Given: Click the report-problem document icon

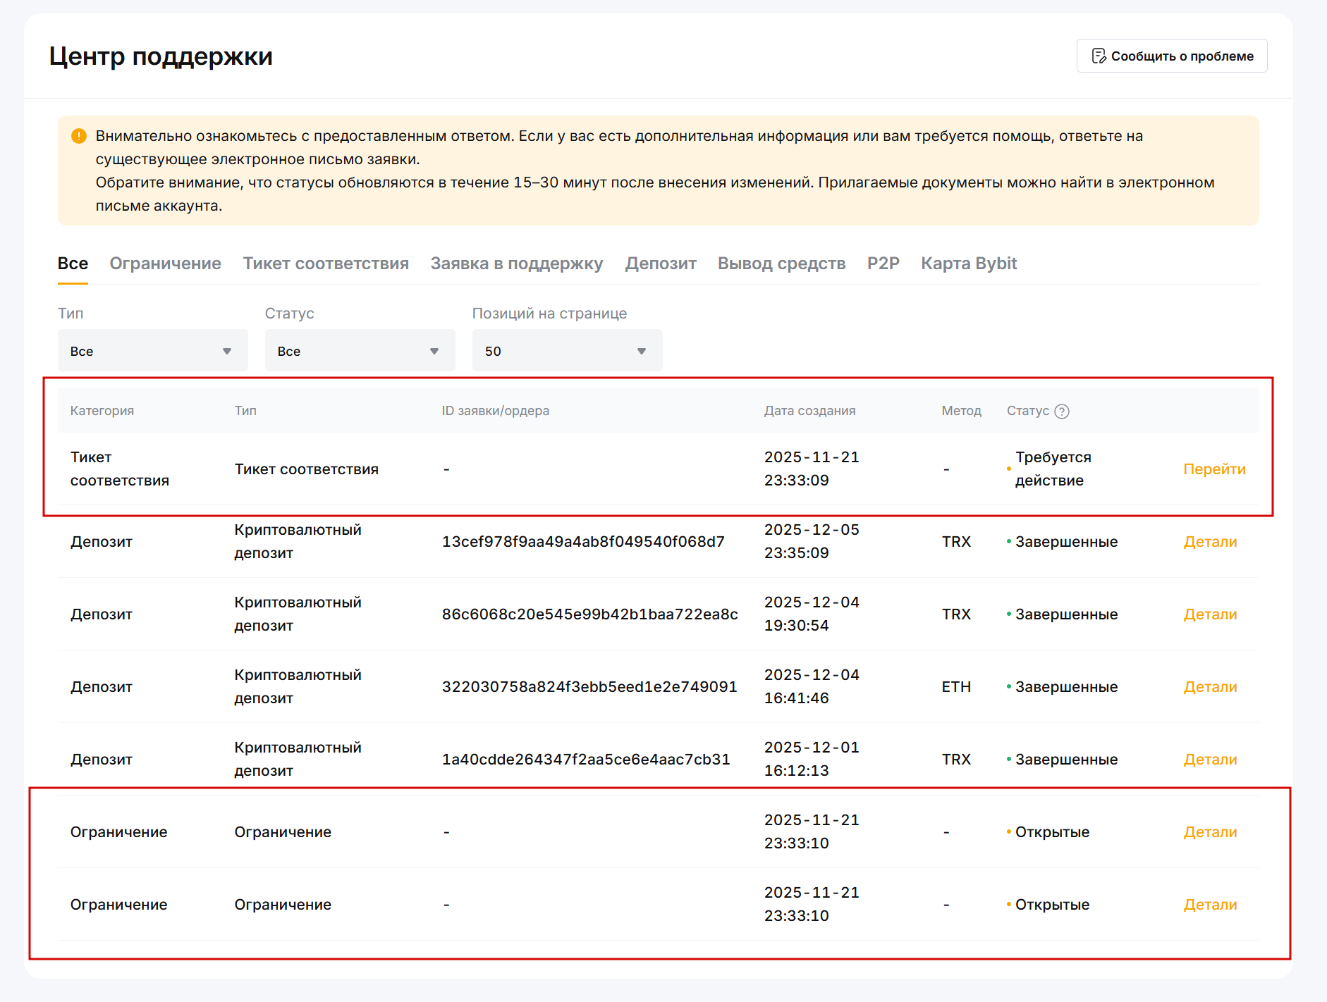Looking at the screenshot, I should coord(1099,56).
